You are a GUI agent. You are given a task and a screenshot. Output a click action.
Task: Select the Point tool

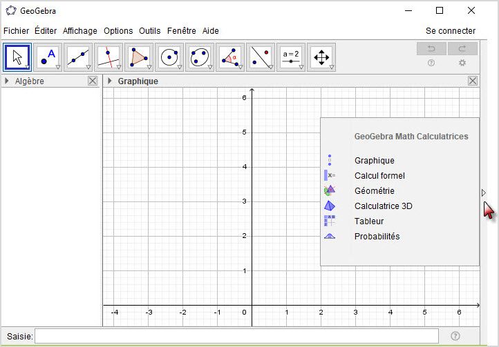(48, 57)
